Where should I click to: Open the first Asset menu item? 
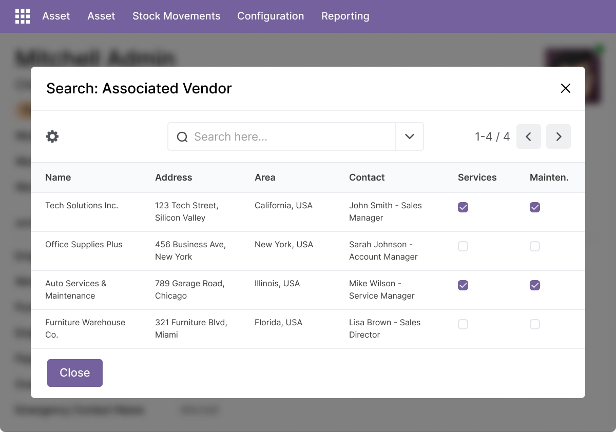pos(56,16)
